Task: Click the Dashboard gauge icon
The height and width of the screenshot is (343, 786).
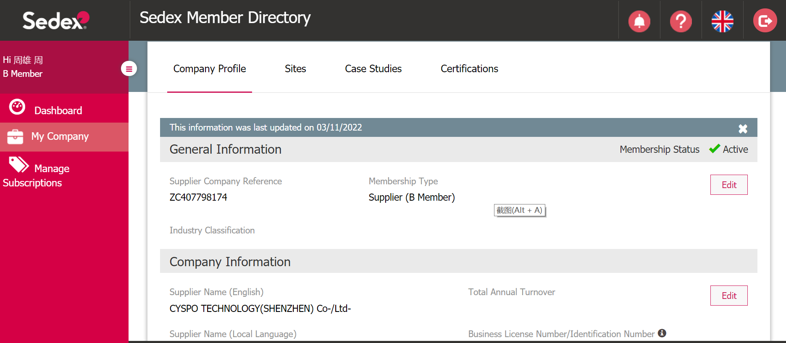Action: 17,107
